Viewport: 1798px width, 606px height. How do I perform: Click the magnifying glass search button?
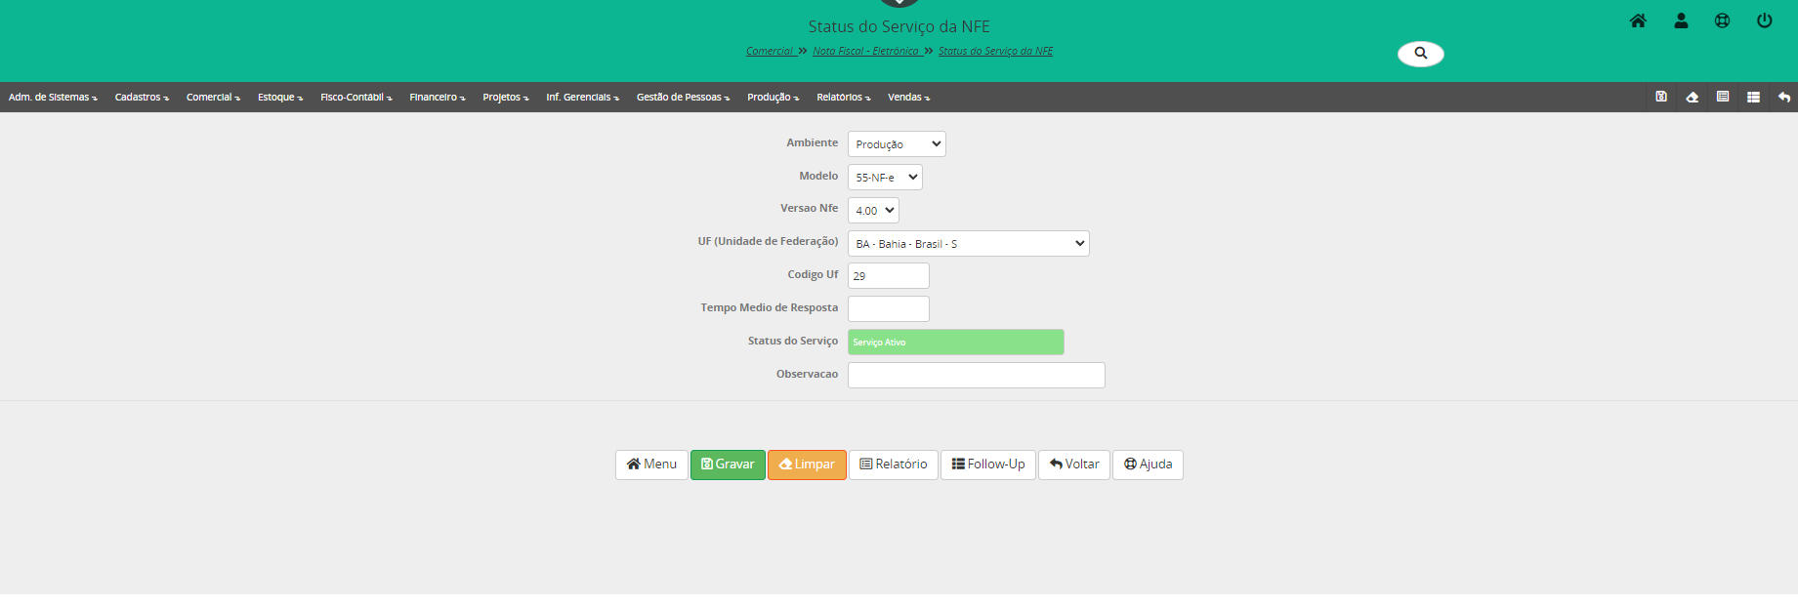pyautogui.click(x=1420, y=54)
